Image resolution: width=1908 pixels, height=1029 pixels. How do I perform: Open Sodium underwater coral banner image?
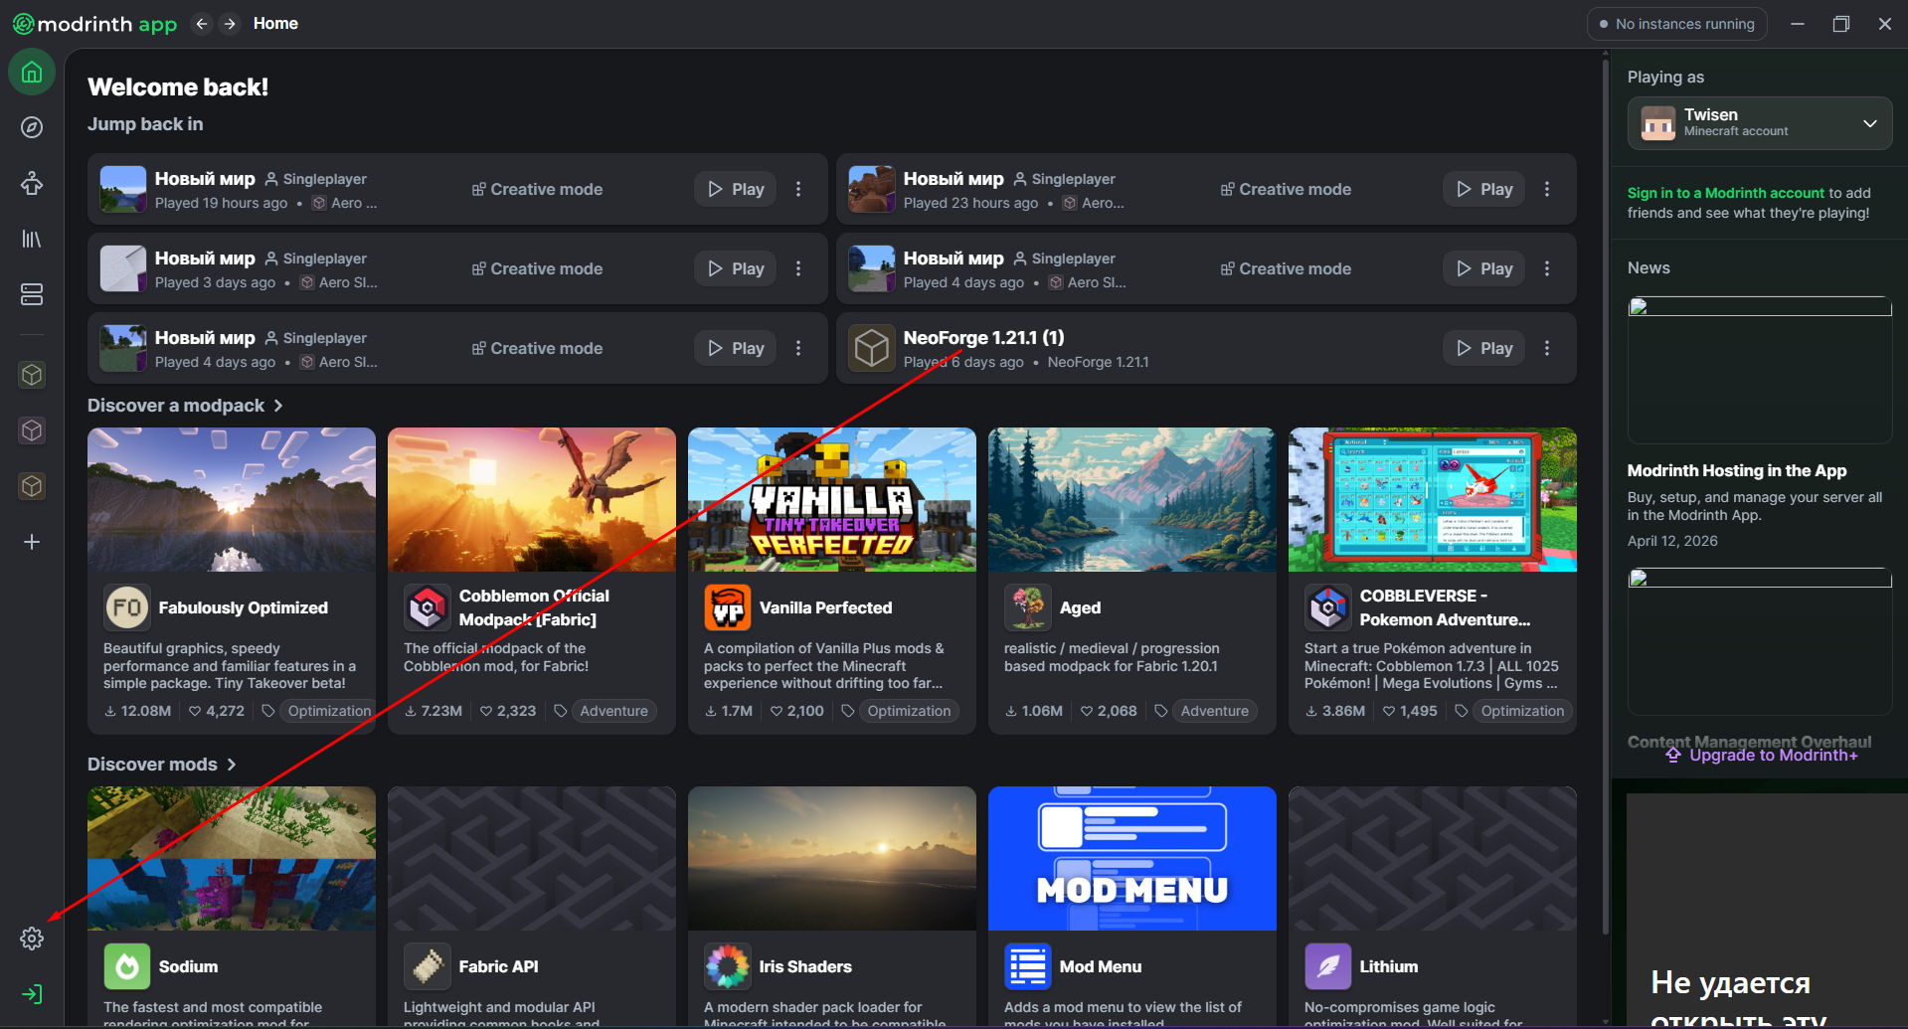[x=232, y=859]
